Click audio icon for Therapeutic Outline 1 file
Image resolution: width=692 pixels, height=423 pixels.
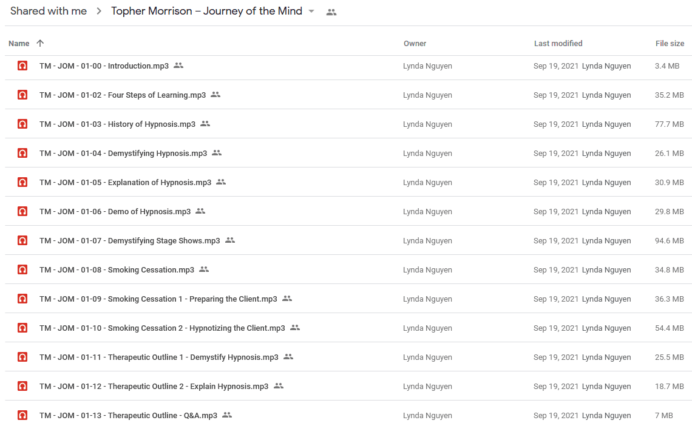(22, 357)
